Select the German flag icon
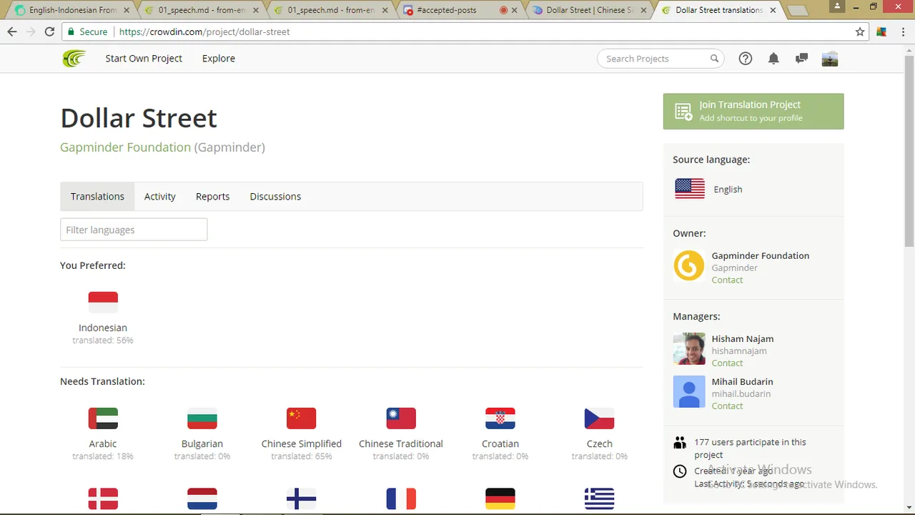Viewport: 915px width, 515px height. click(x=500, y=499)
